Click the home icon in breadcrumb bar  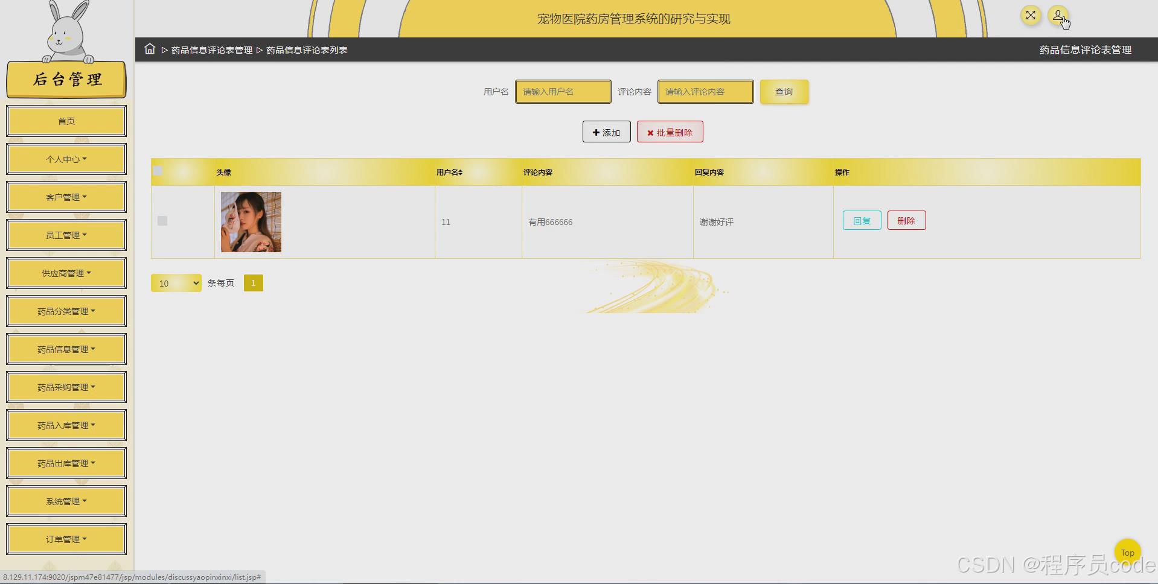tap(150, 49)
